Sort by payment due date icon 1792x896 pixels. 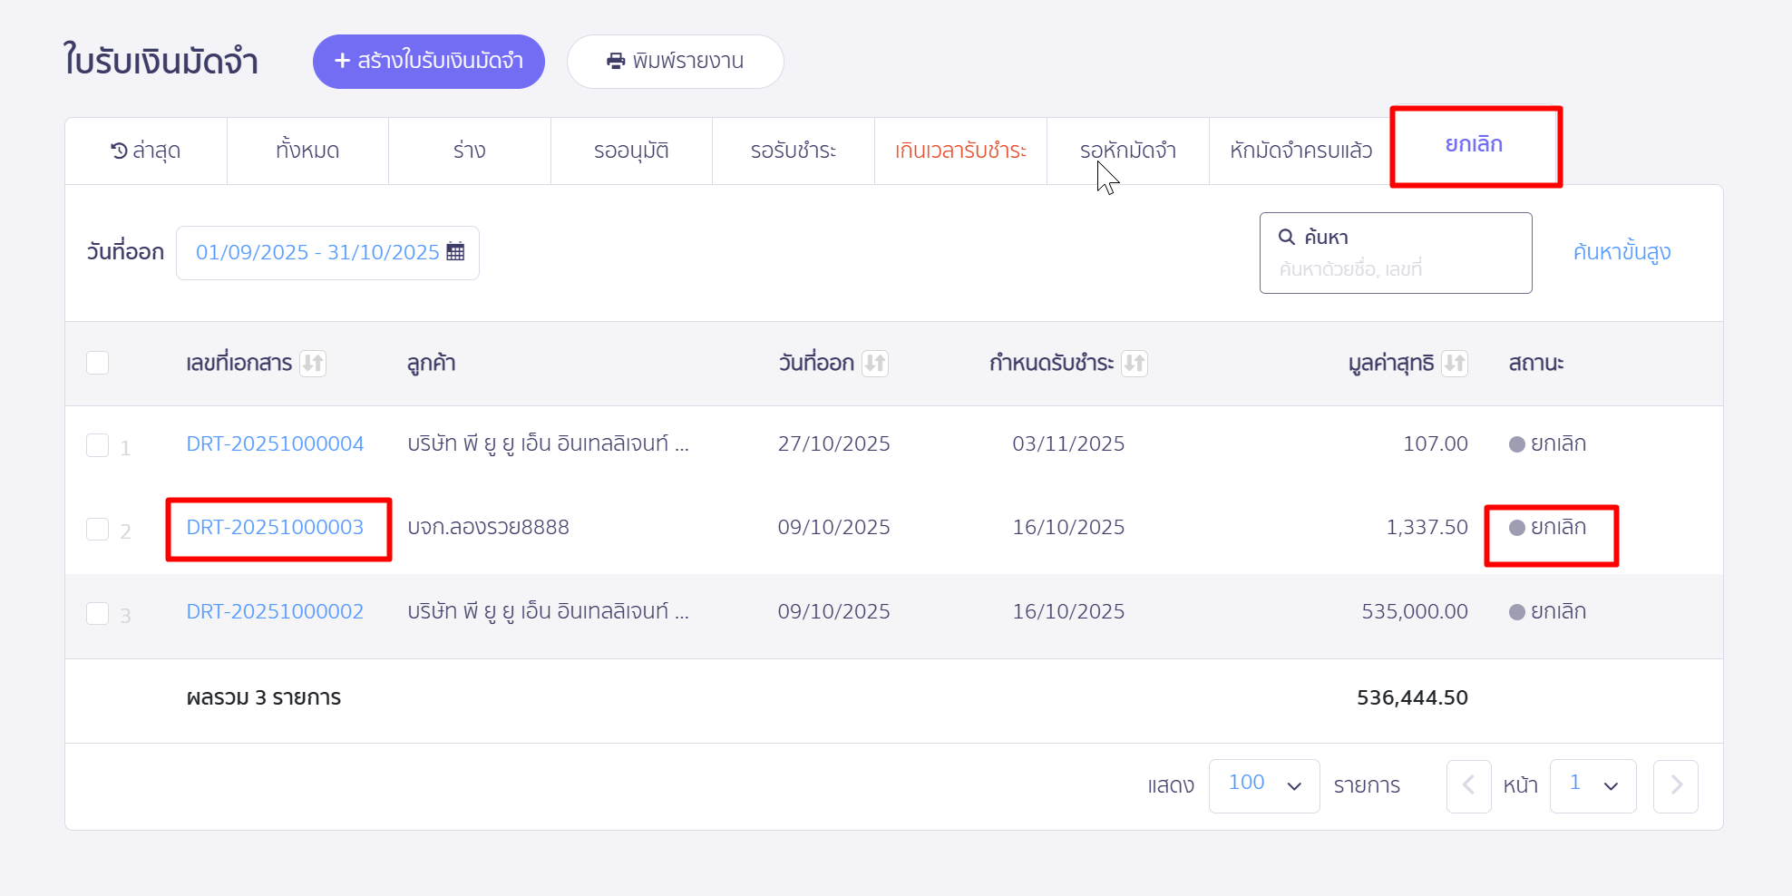click(1135, 364)
